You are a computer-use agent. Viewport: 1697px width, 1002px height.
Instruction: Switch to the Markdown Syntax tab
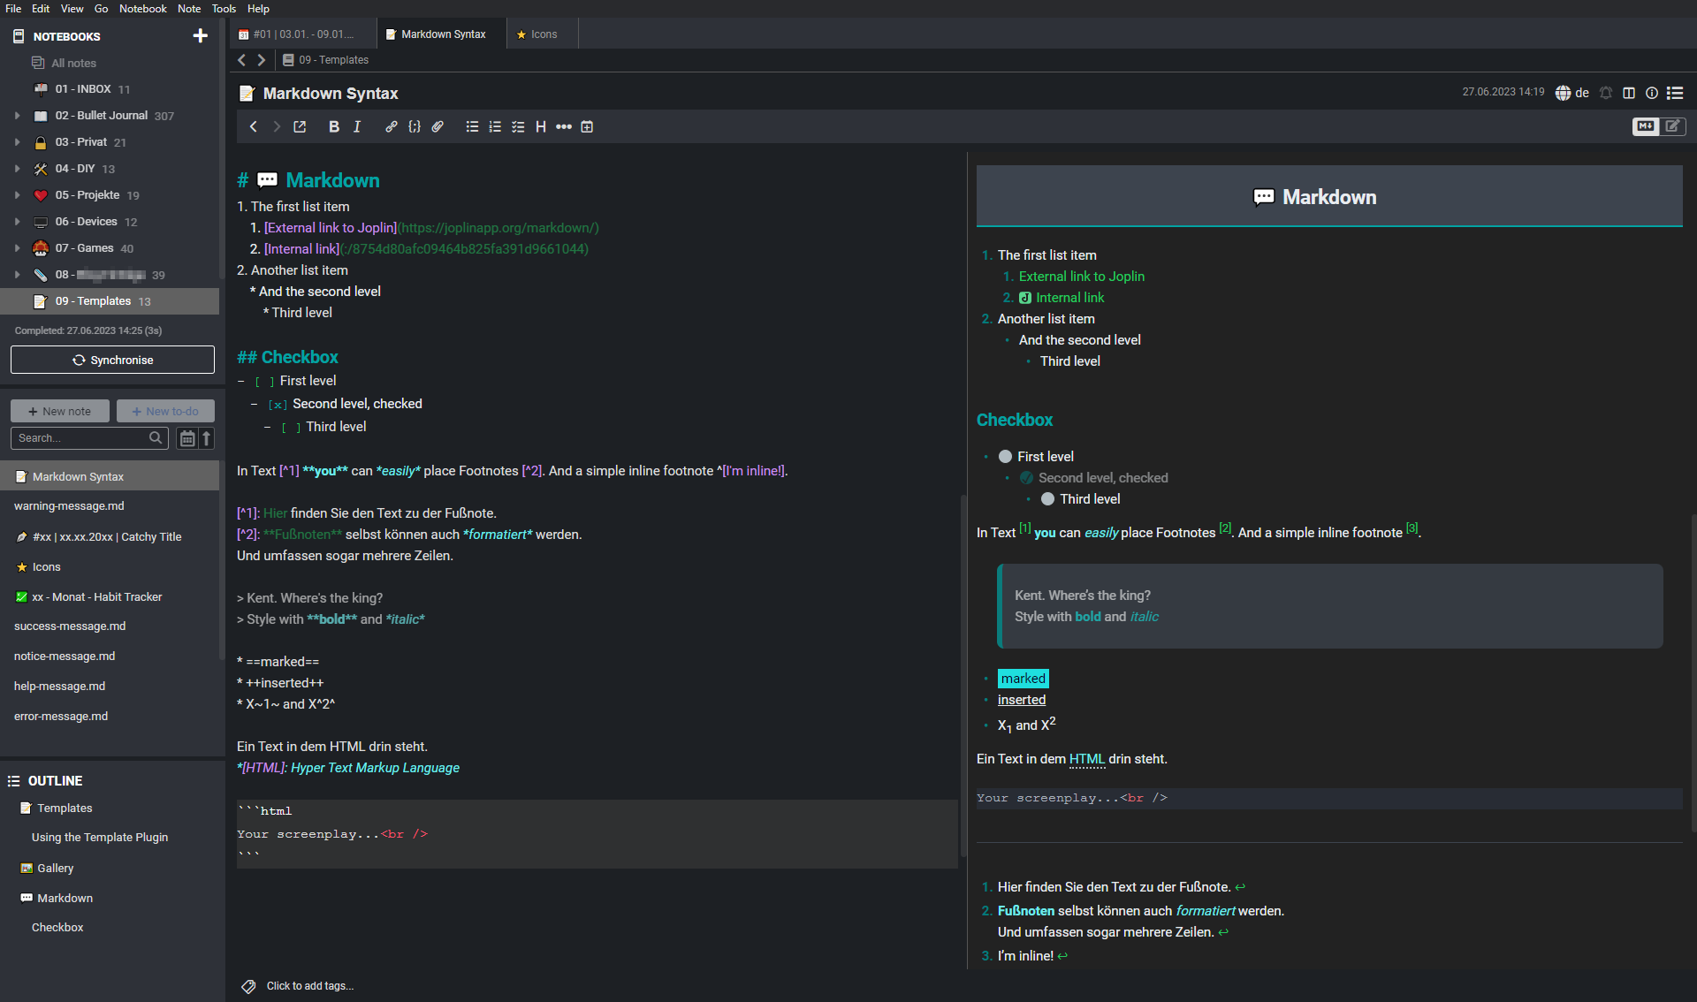coord(441,34)
